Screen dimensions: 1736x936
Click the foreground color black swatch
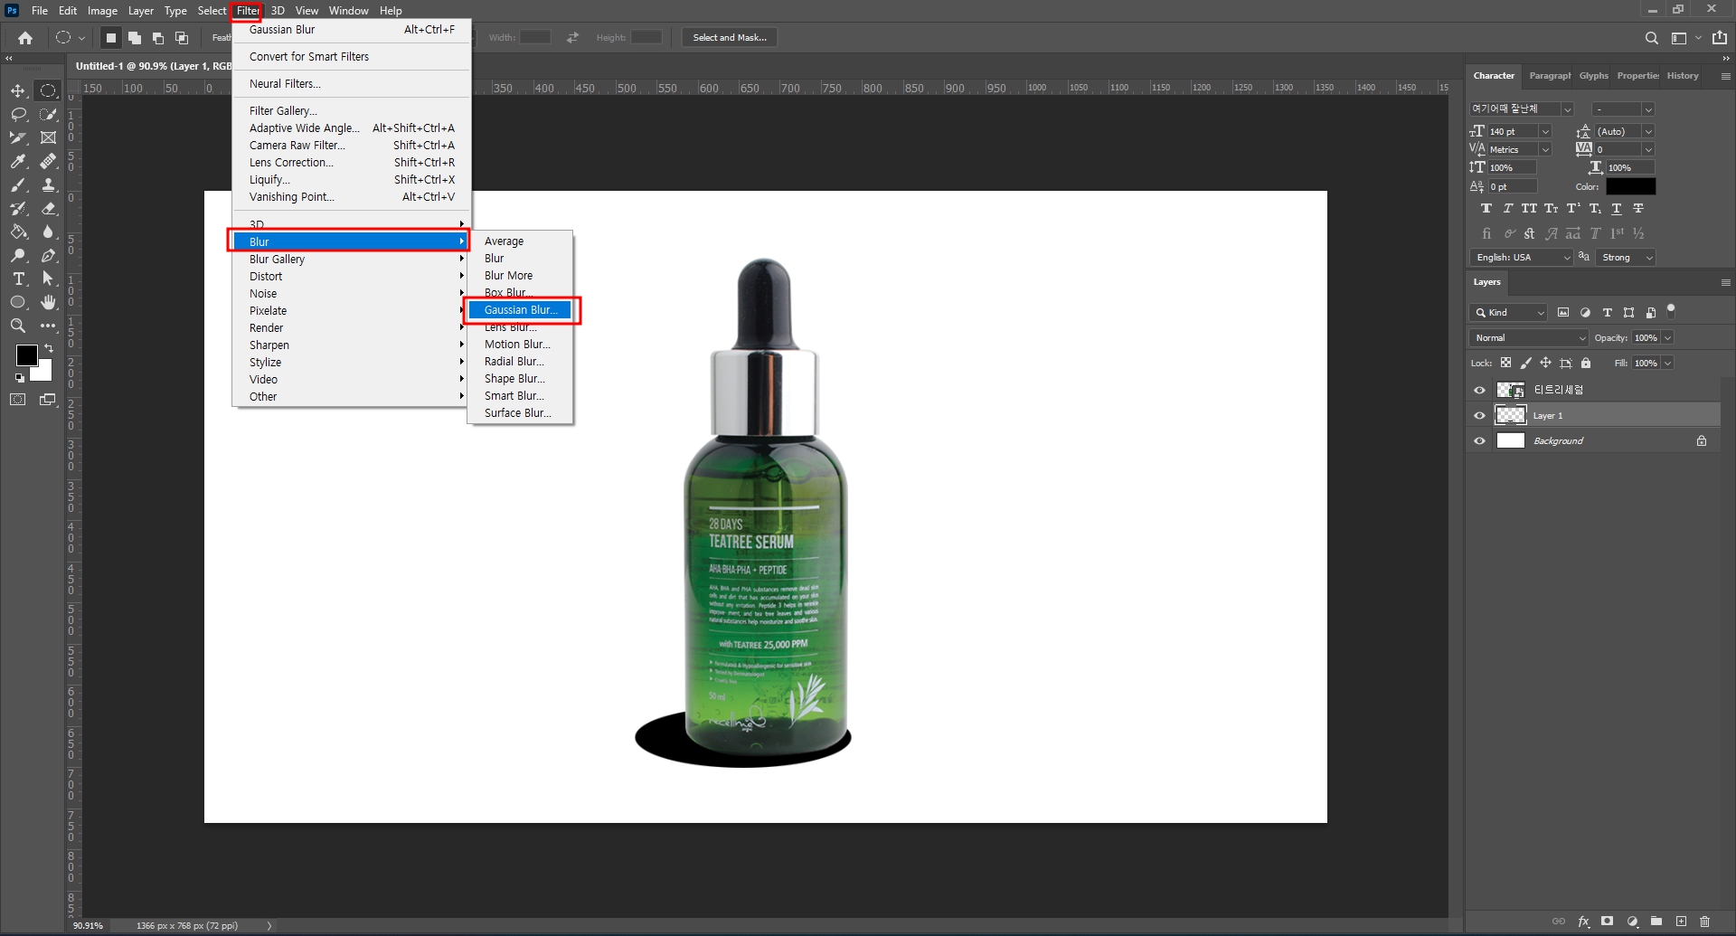click(x=26, y=355)
